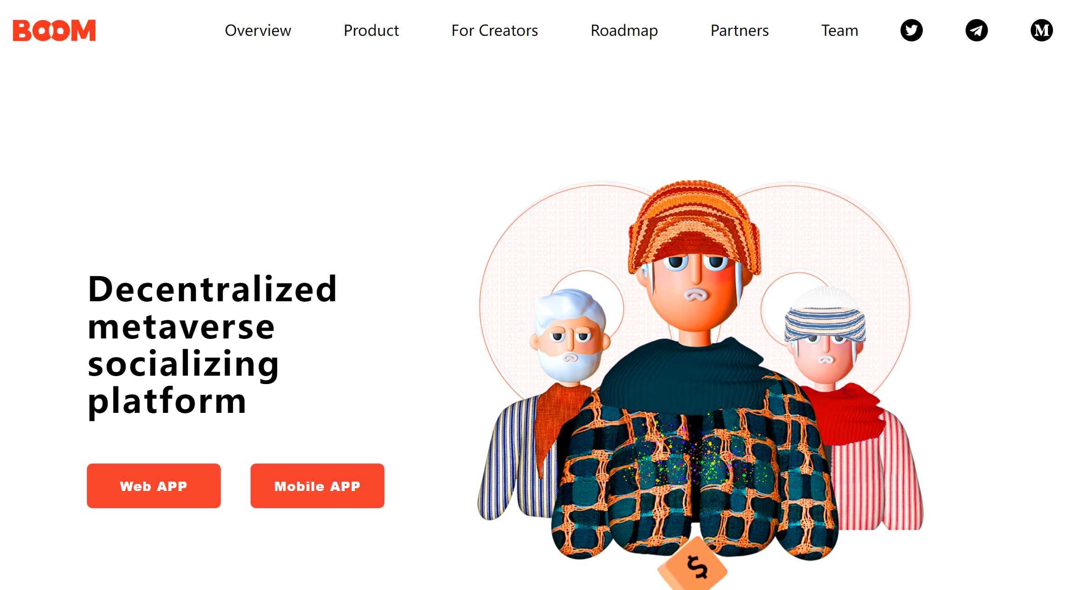Click the avatar with striped headband
The image size is (1066, 590).
[x=825, y=335]
